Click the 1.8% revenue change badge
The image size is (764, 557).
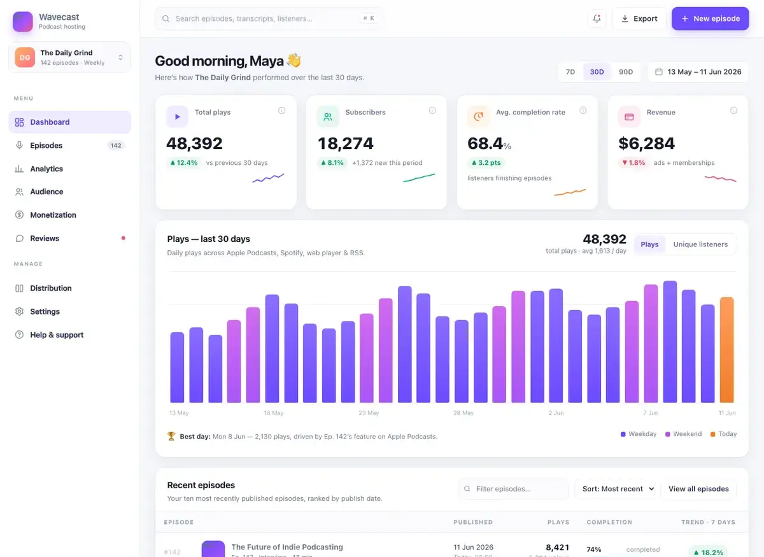(633, 163)
